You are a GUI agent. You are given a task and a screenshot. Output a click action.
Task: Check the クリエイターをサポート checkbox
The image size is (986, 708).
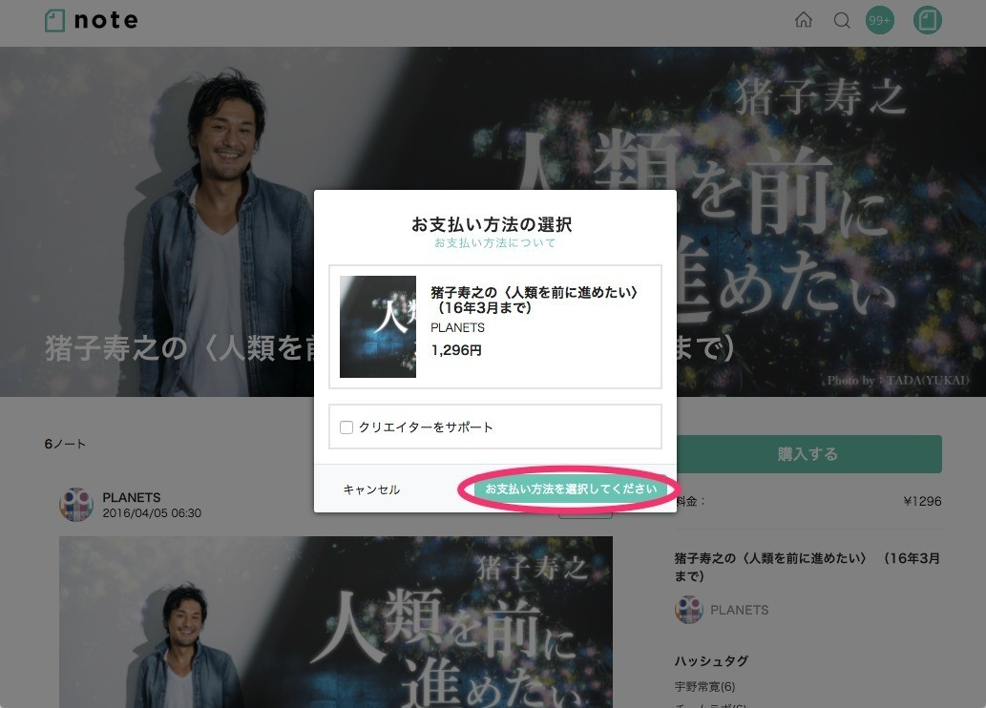346,427
